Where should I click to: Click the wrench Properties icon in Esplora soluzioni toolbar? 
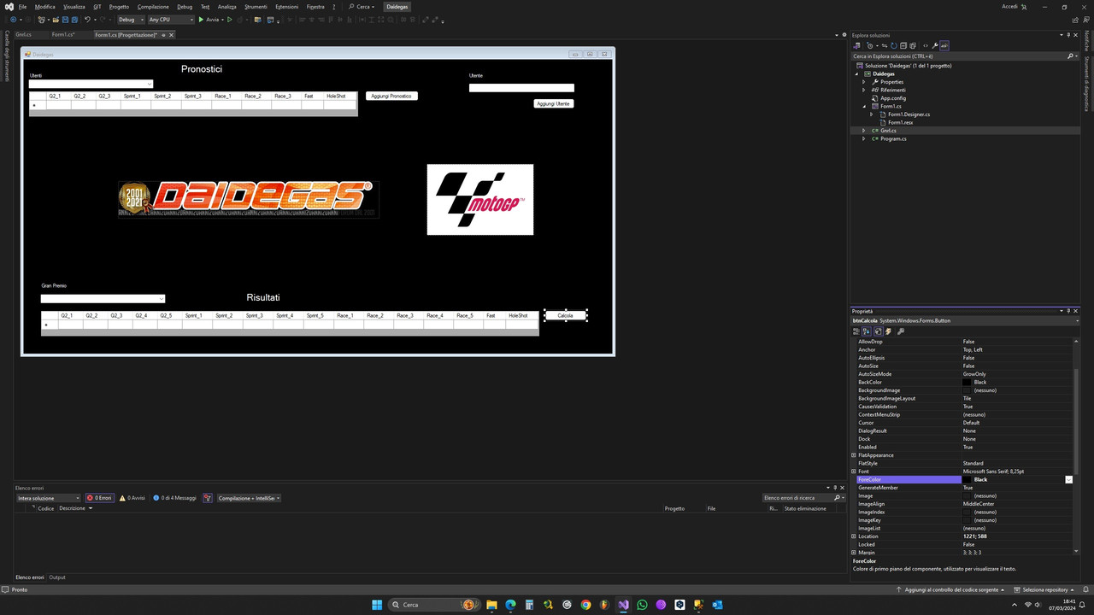pos(935,46)
